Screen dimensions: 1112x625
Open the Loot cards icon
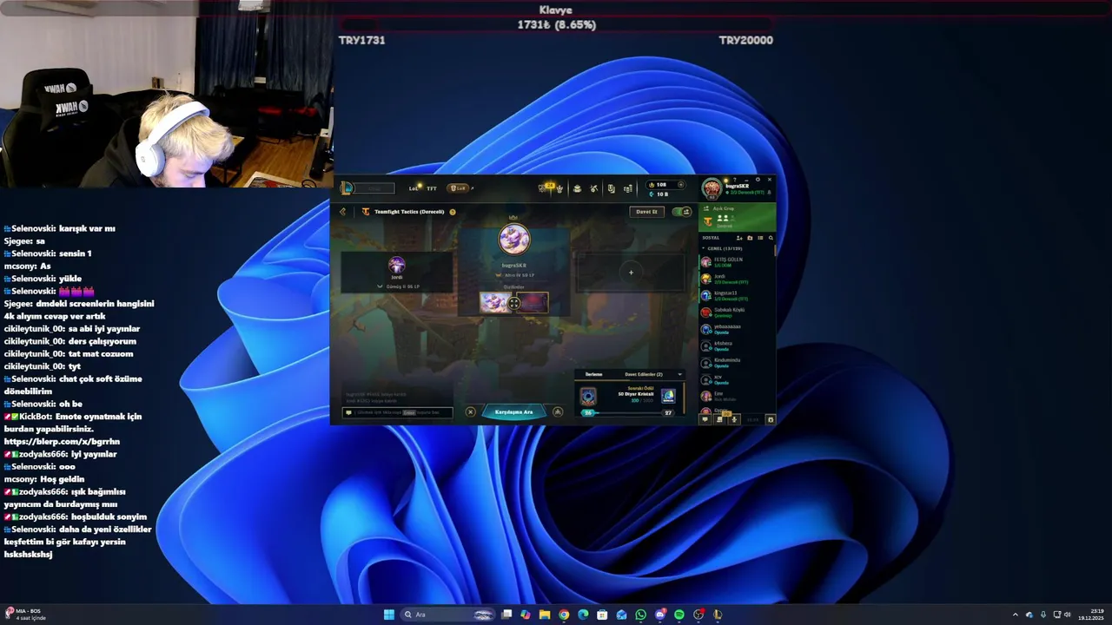coord(612,188)
